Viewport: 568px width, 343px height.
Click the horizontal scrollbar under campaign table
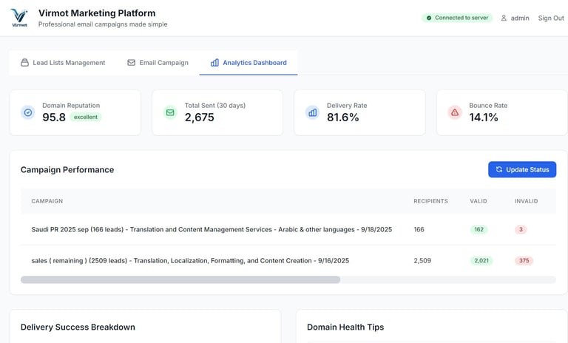pyautogui.click(x=180, y=280)
